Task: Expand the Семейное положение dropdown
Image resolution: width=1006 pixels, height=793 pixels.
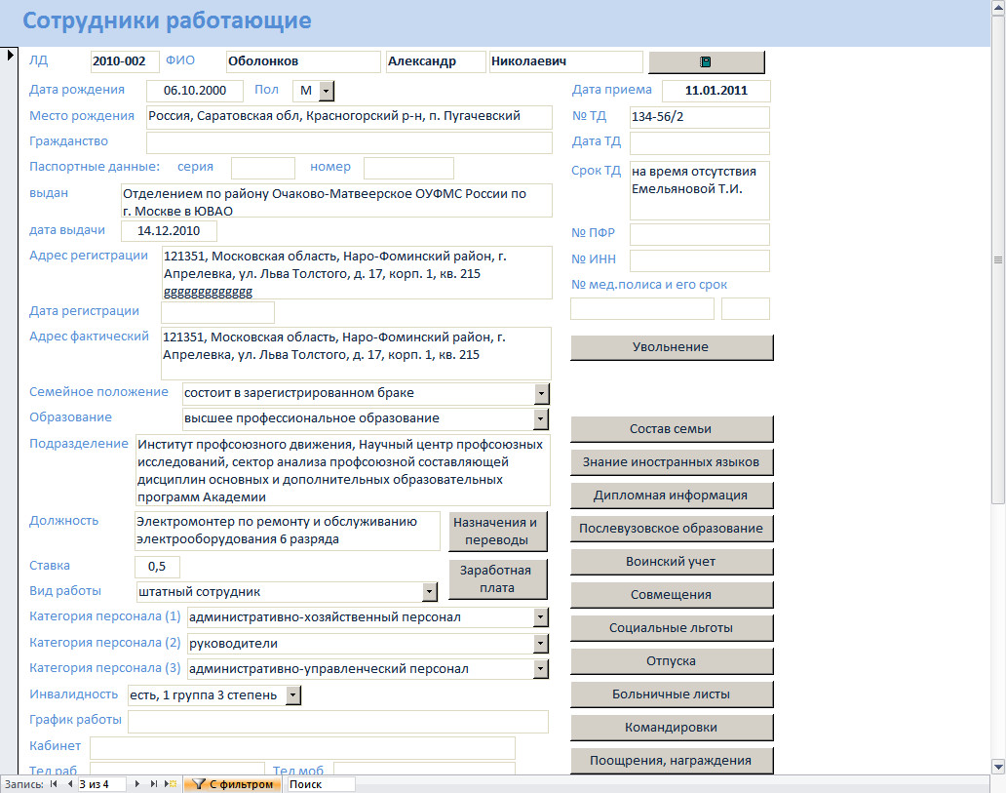Action: pos(541,393)
